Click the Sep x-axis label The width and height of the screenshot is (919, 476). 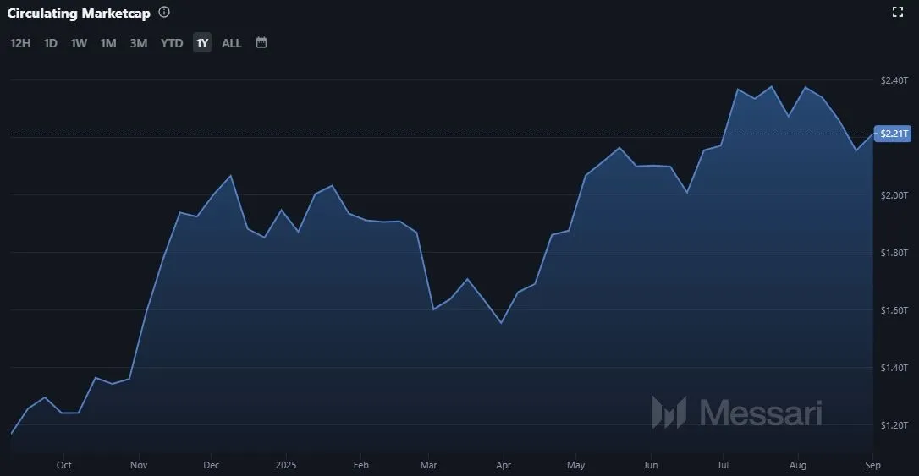(872, 465)
